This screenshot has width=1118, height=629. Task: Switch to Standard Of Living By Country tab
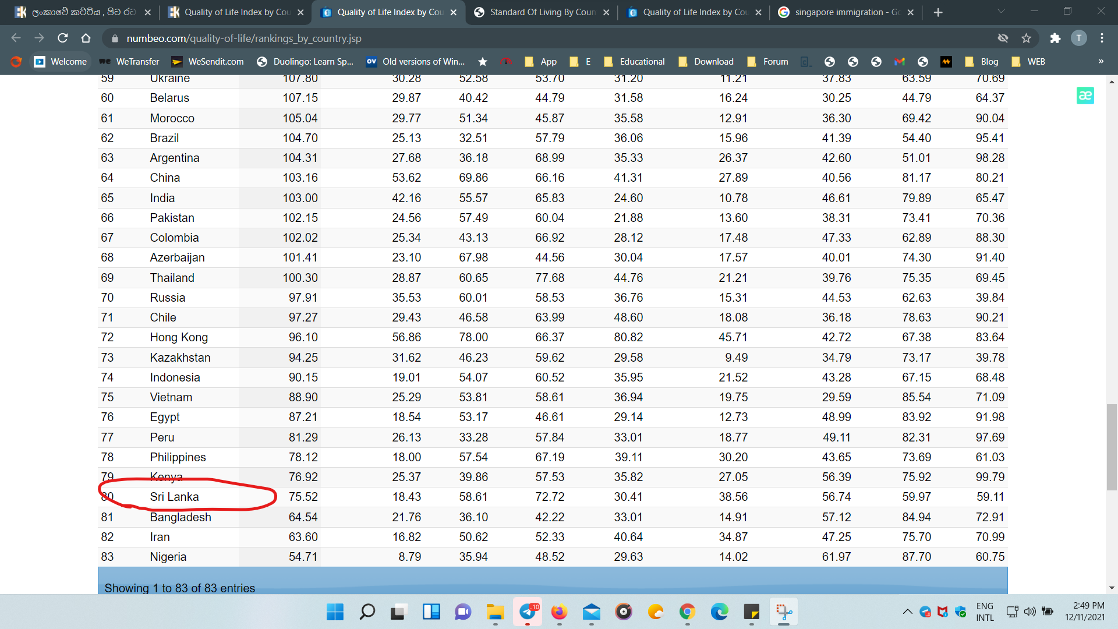click(542, 12)
